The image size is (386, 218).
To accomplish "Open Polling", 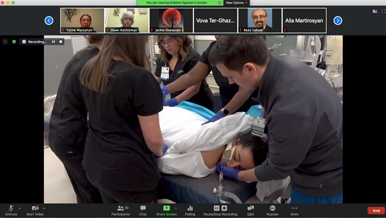I will tap(190, 208).
